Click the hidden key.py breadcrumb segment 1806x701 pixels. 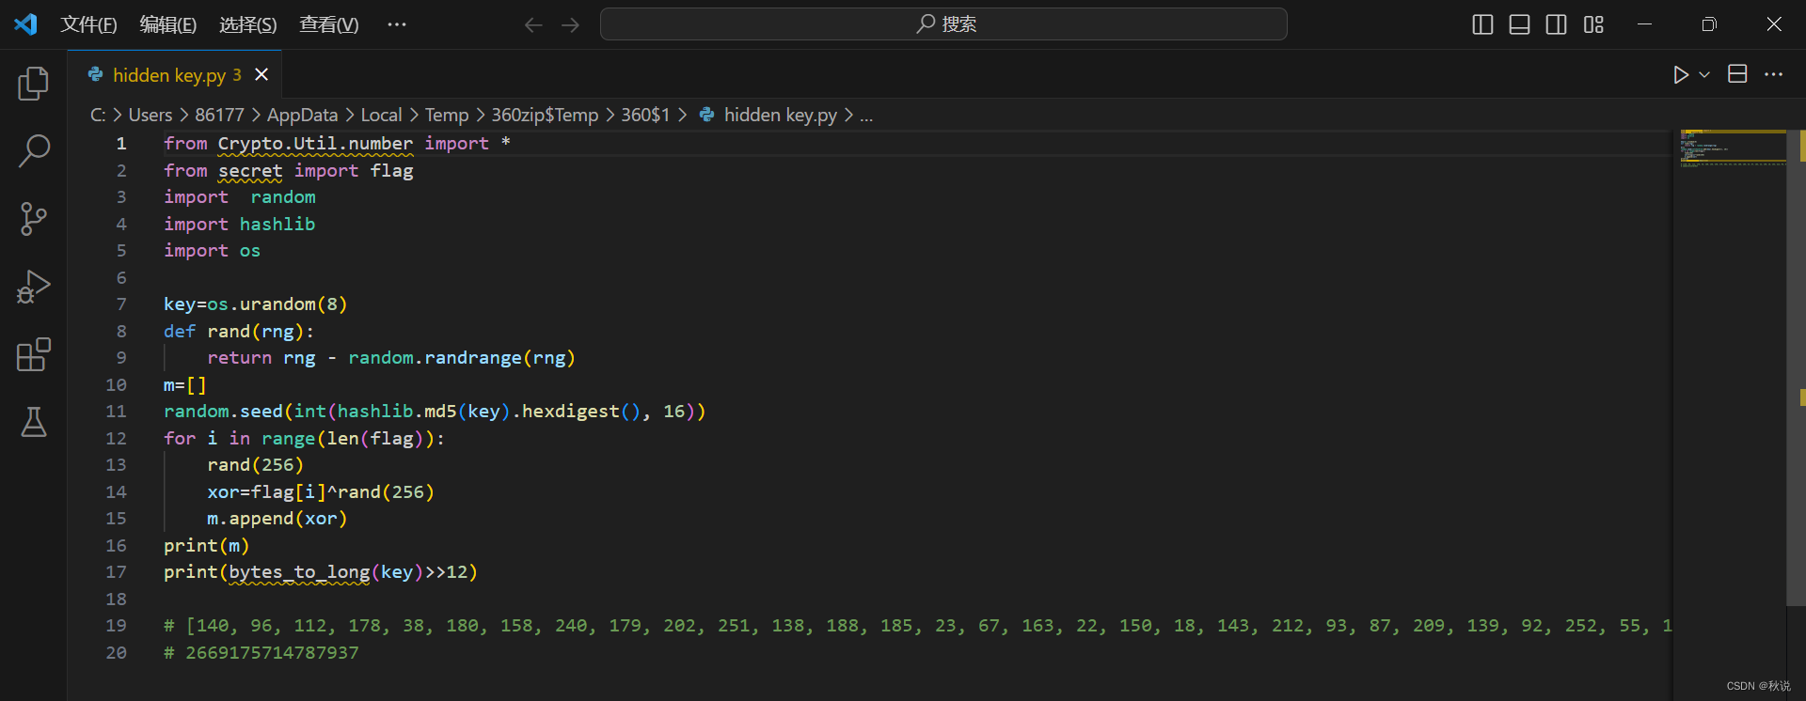780,115
